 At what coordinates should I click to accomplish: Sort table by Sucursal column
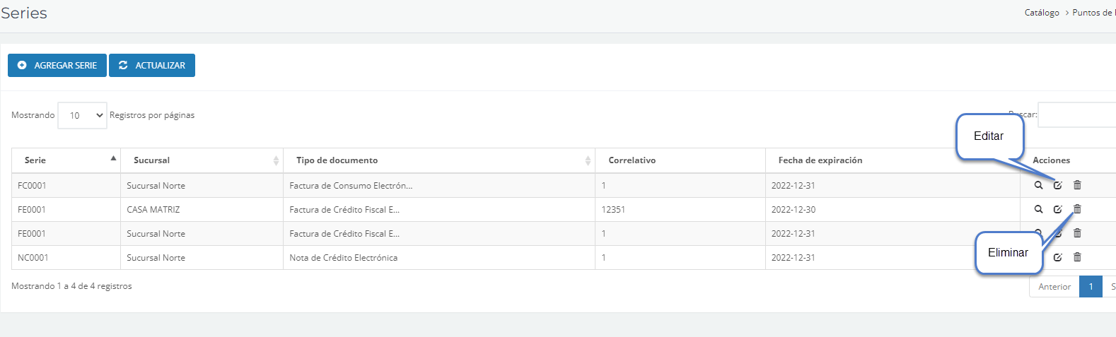[202, 160]
